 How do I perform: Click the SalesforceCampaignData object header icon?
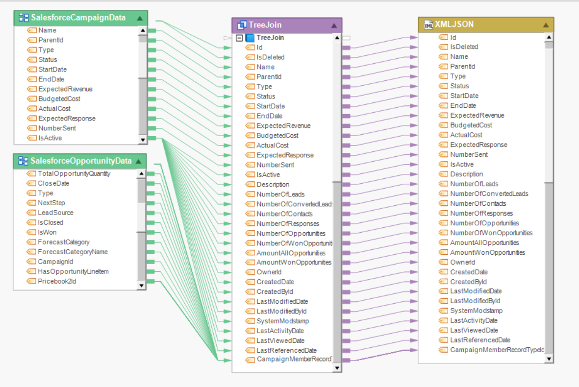[x=24, y=18]
